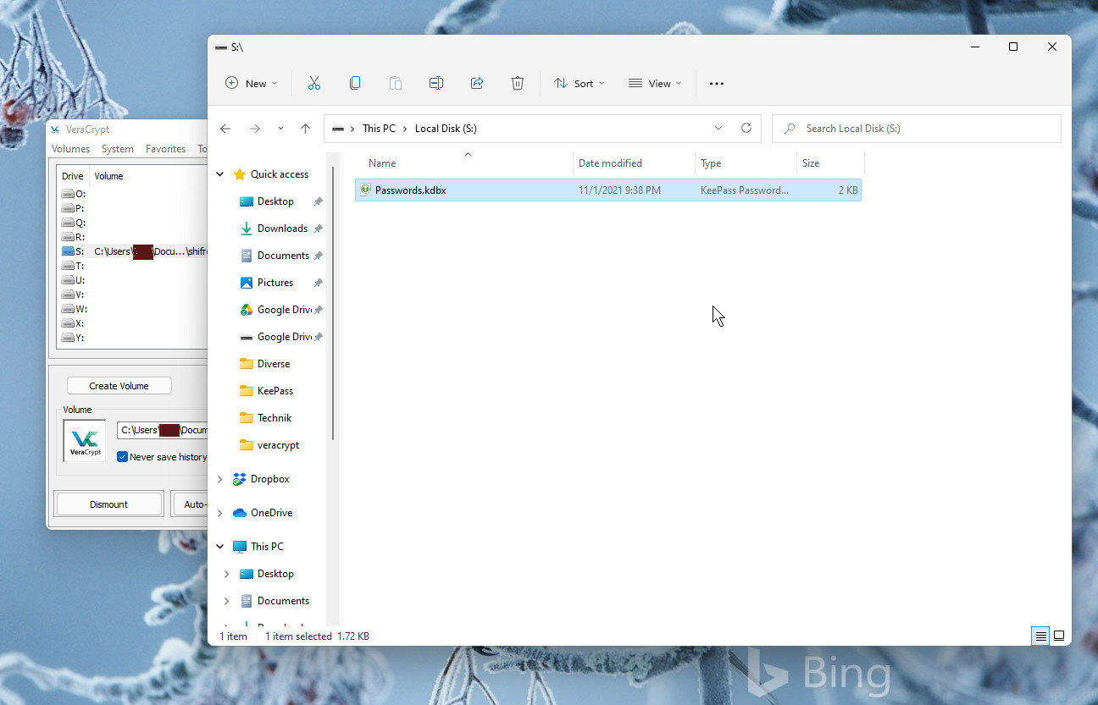Switch to details view icon in status bar
Screen dimensions: 1098x705
[1040, 636]
